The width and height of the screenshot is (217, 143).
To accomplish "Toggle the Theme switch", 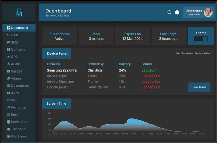I will tap(201, 39).
